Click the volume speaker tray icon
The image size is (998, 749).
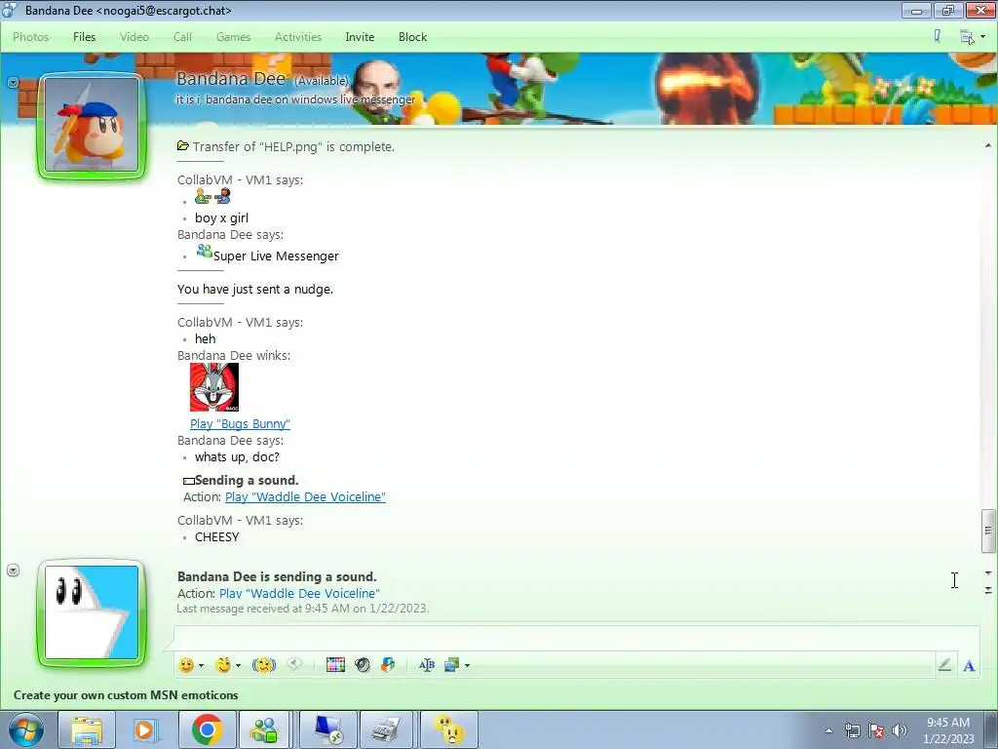click(899, 730)
